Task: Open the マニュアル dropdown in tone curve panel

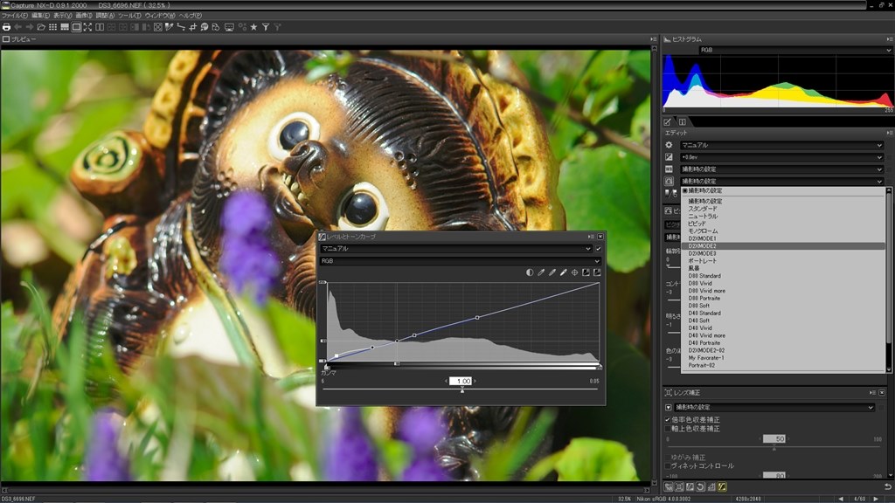Action: tap(454, 249)
